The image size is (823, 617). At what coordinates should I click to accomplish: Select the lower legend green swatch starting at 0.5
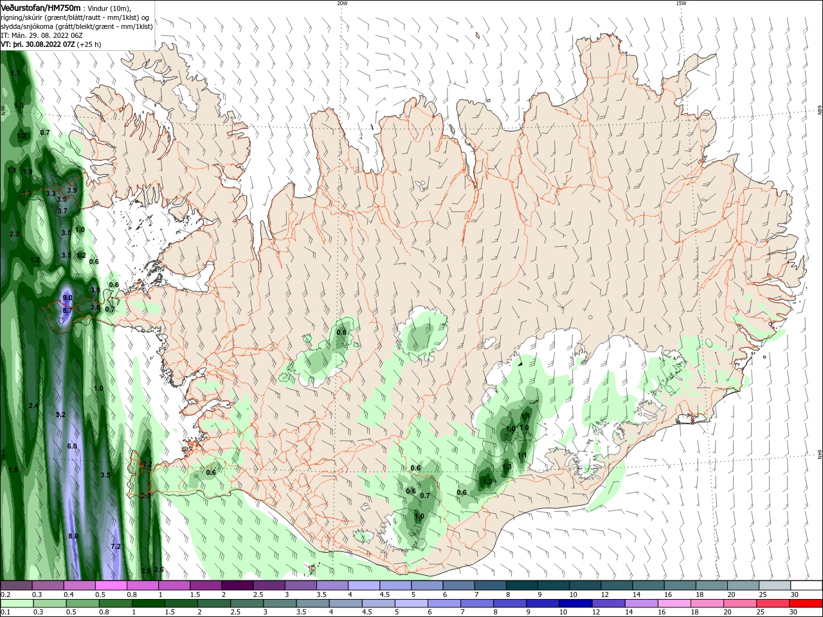[83, 604]
